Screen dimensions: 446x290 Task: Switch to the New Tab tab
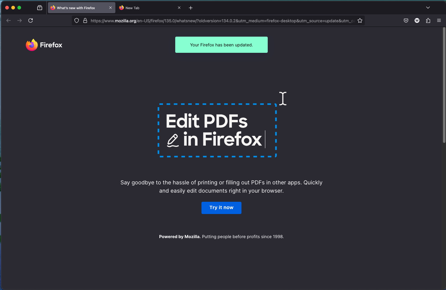pos(150,8)
